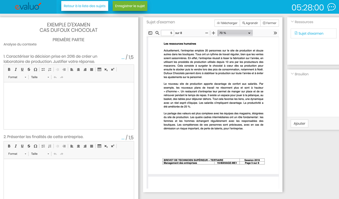Click Enregistrer le sujet button

click(130, 6)
